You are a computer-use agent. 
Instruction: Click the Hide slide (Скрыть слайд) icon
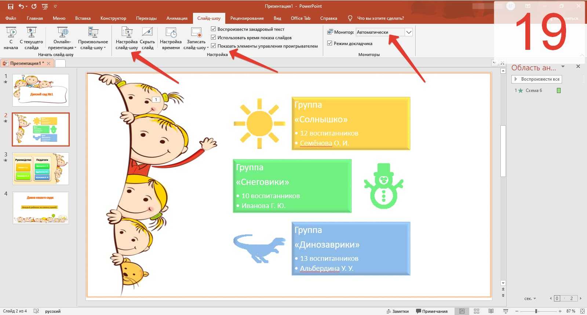coord(147,33)
